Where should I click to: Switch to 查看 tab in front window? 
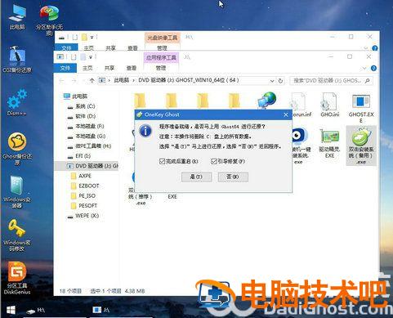pyautogui.click(x=132, y=68)
